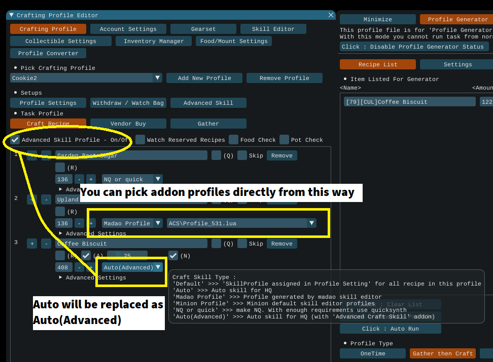Click the plus button for recipe 3
Viewport: 493px width, 362px height.
coord(32,244)
